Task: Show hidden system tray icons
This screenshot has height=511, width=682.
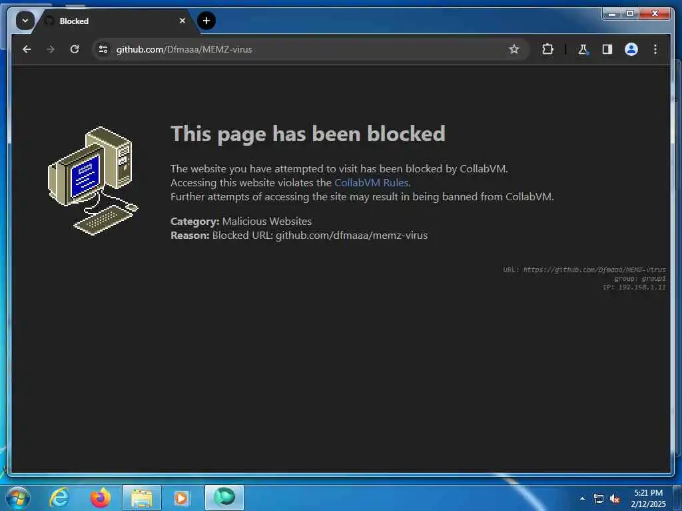Action: pyautogui.click(x=582, y=498)
